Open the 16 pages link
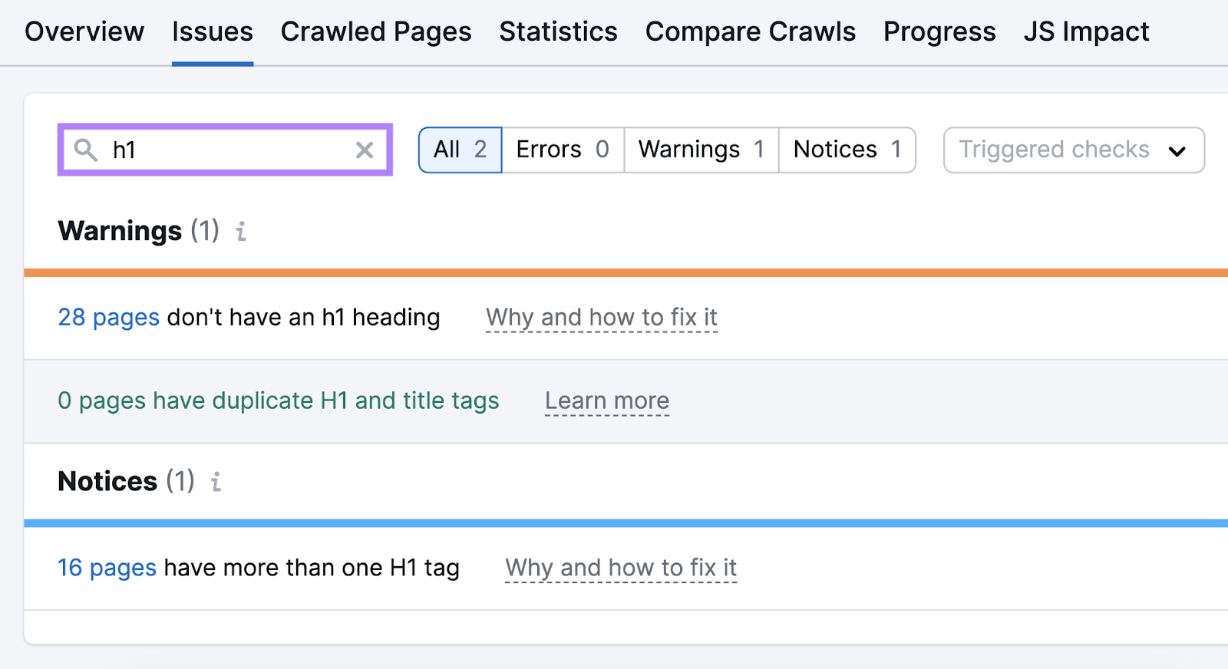Viewport: 1228px width, 669px height. click(107, 568)
